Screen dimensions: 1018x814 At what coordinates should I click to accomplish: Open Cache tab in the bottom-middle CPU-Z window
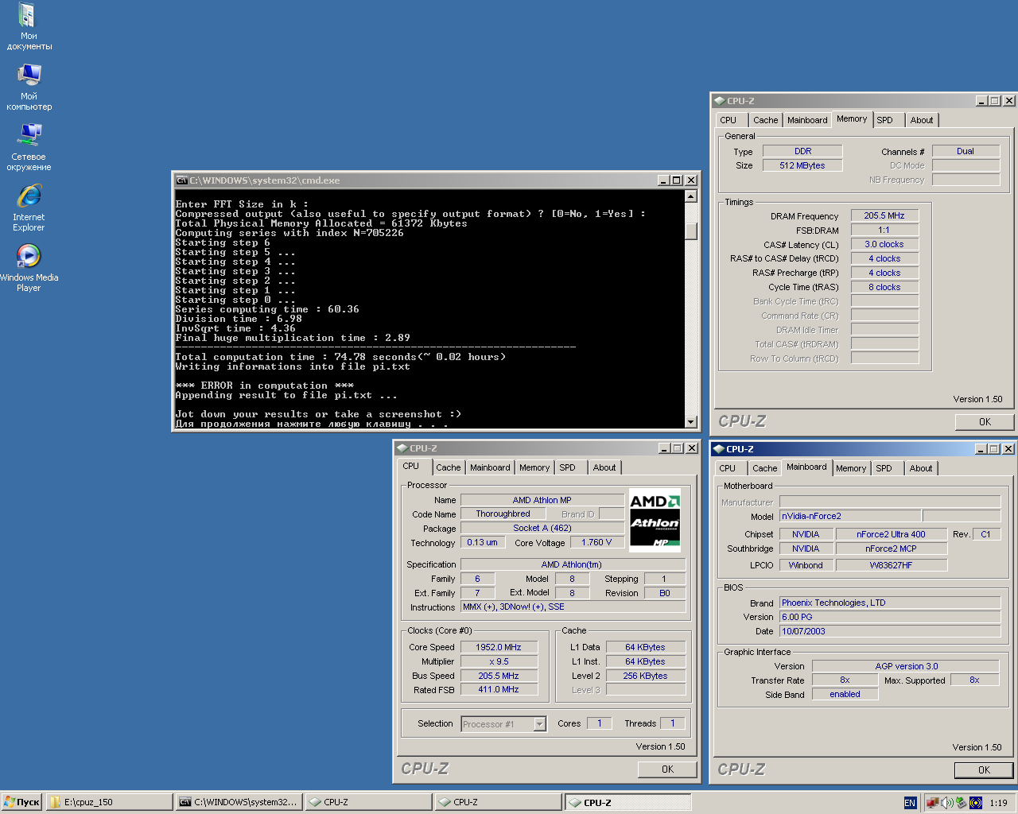pos(448,467)
